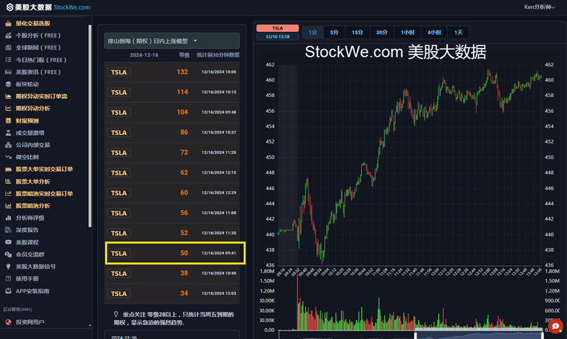Open 深度报告 via its books icon
Image resolution: width=567 pixels, height=339 pixels.
tap(8, 230)
